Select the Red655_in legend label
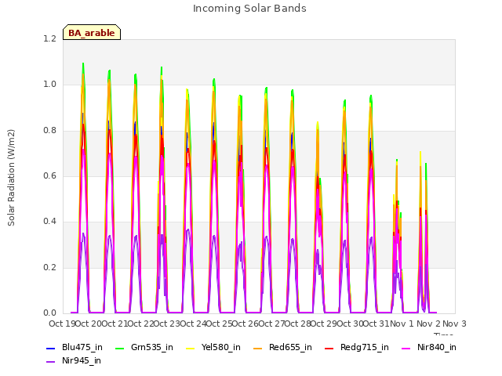 [290, 347]
